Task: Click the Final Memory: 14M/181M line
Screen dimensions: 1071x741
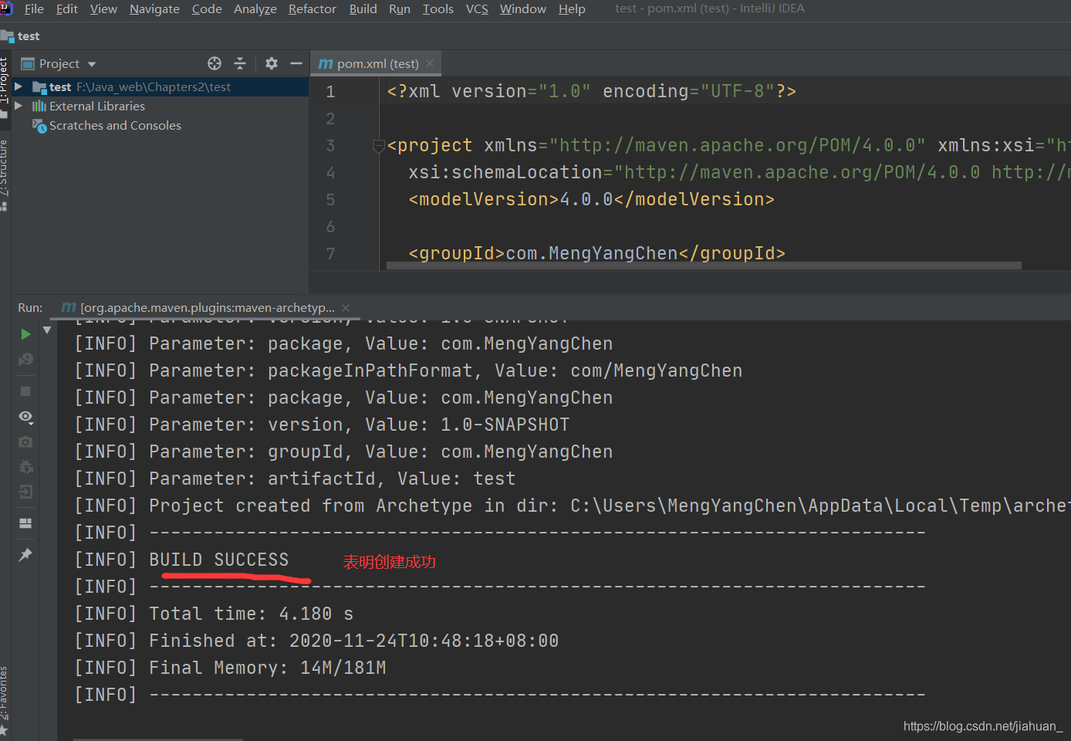Action: (230, 668)
